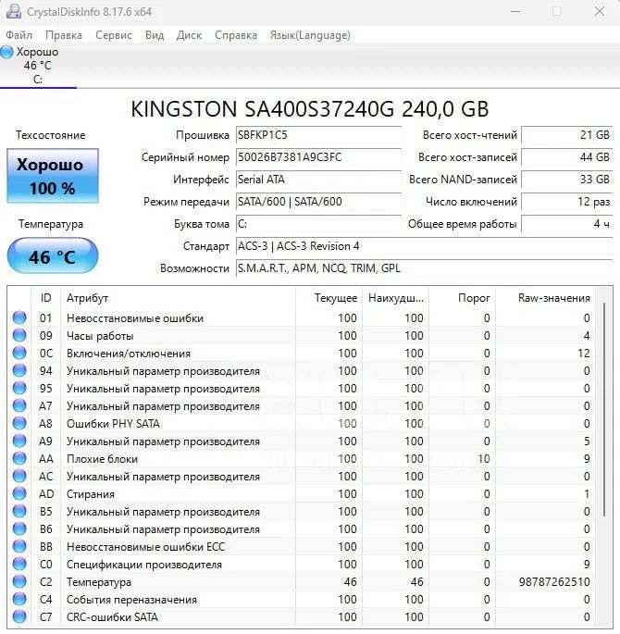Open the Сервис menu
620x634 pixels.
114,35
